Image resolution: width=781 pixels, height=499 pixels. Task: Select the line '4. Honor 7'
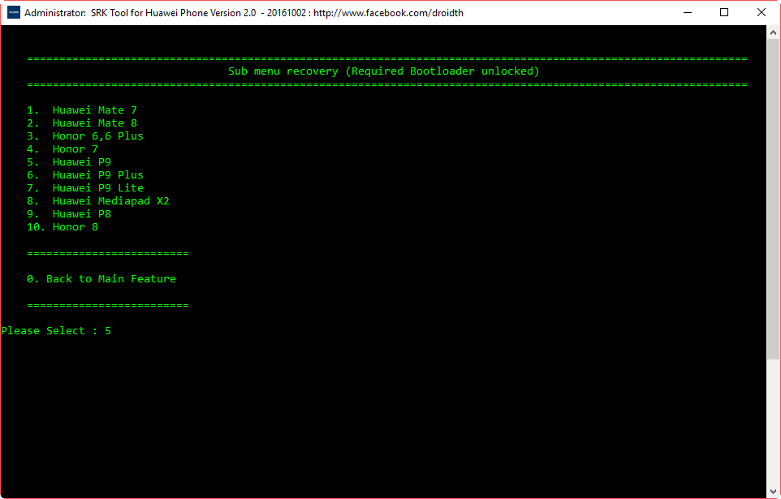(x=63, y=149)
